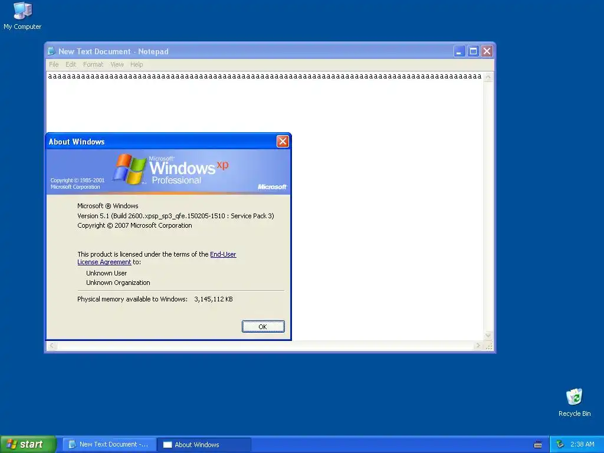This screenshot has height=453, width=604.
Task: Click the keyboard icon in the taskbar
Action: click(x=538, y=445)
